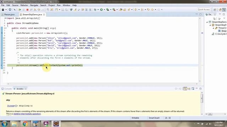Click the Last Edit Location icon
The width and height of the screenshot is (227, 127).
pos(148,10)
